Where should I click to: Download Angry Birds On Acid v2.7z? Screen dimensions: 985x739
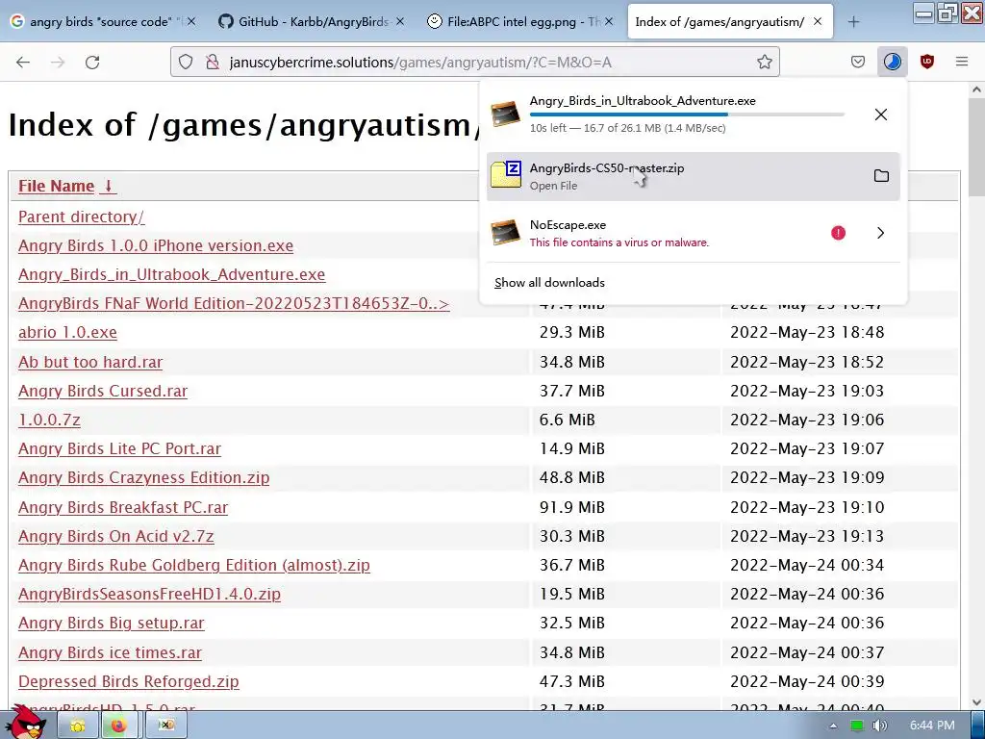pyautogui.click(x=116, y=537)
